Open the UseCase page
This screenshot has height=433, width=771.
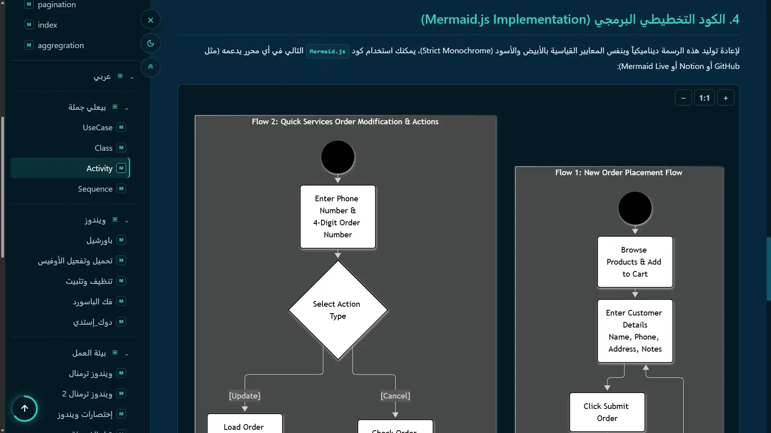pyautogui.click(x=98, y=127)
